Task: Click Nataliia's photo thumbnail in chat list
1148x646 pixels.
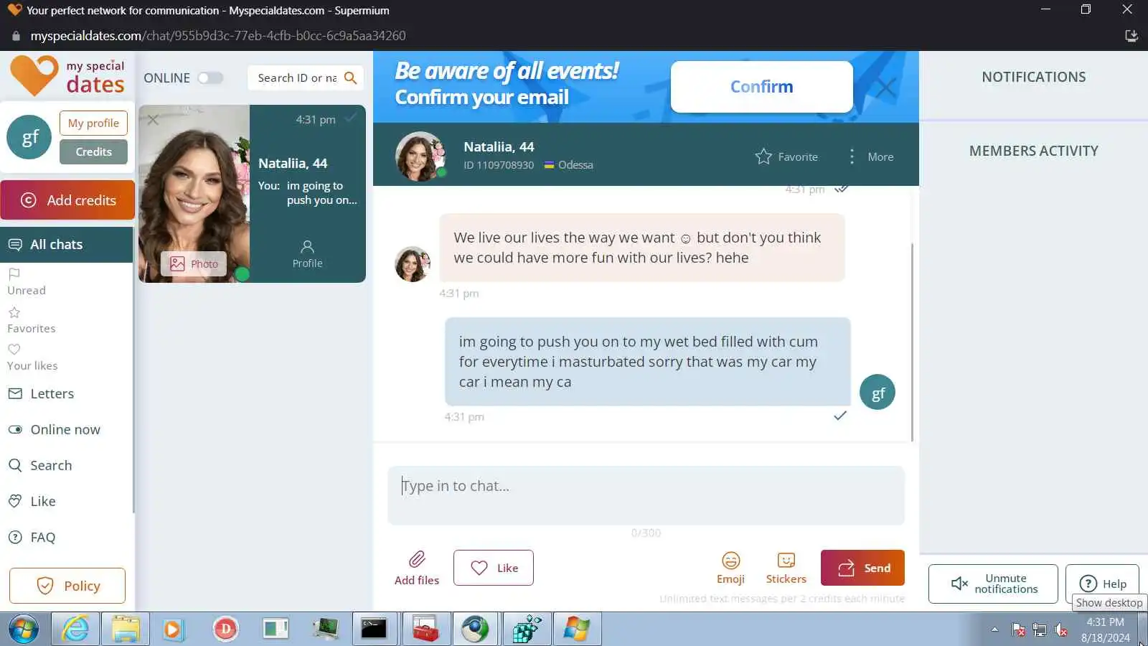Action: point(194,194)
